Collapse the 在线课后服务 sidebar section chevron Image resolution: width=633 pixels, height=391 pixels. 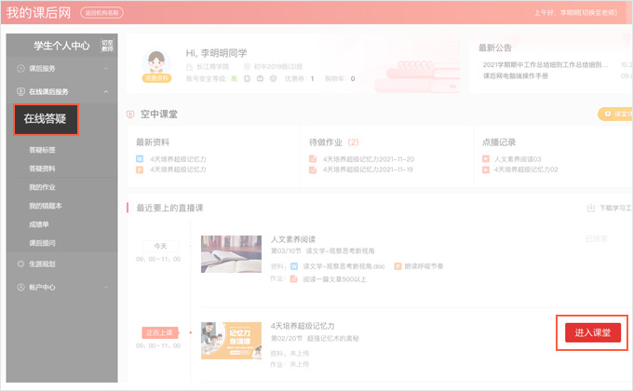(106, 91)
